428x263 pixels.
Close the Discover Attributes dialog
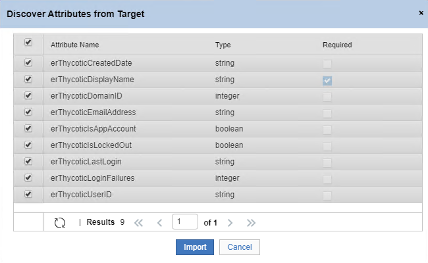point(421,12)
